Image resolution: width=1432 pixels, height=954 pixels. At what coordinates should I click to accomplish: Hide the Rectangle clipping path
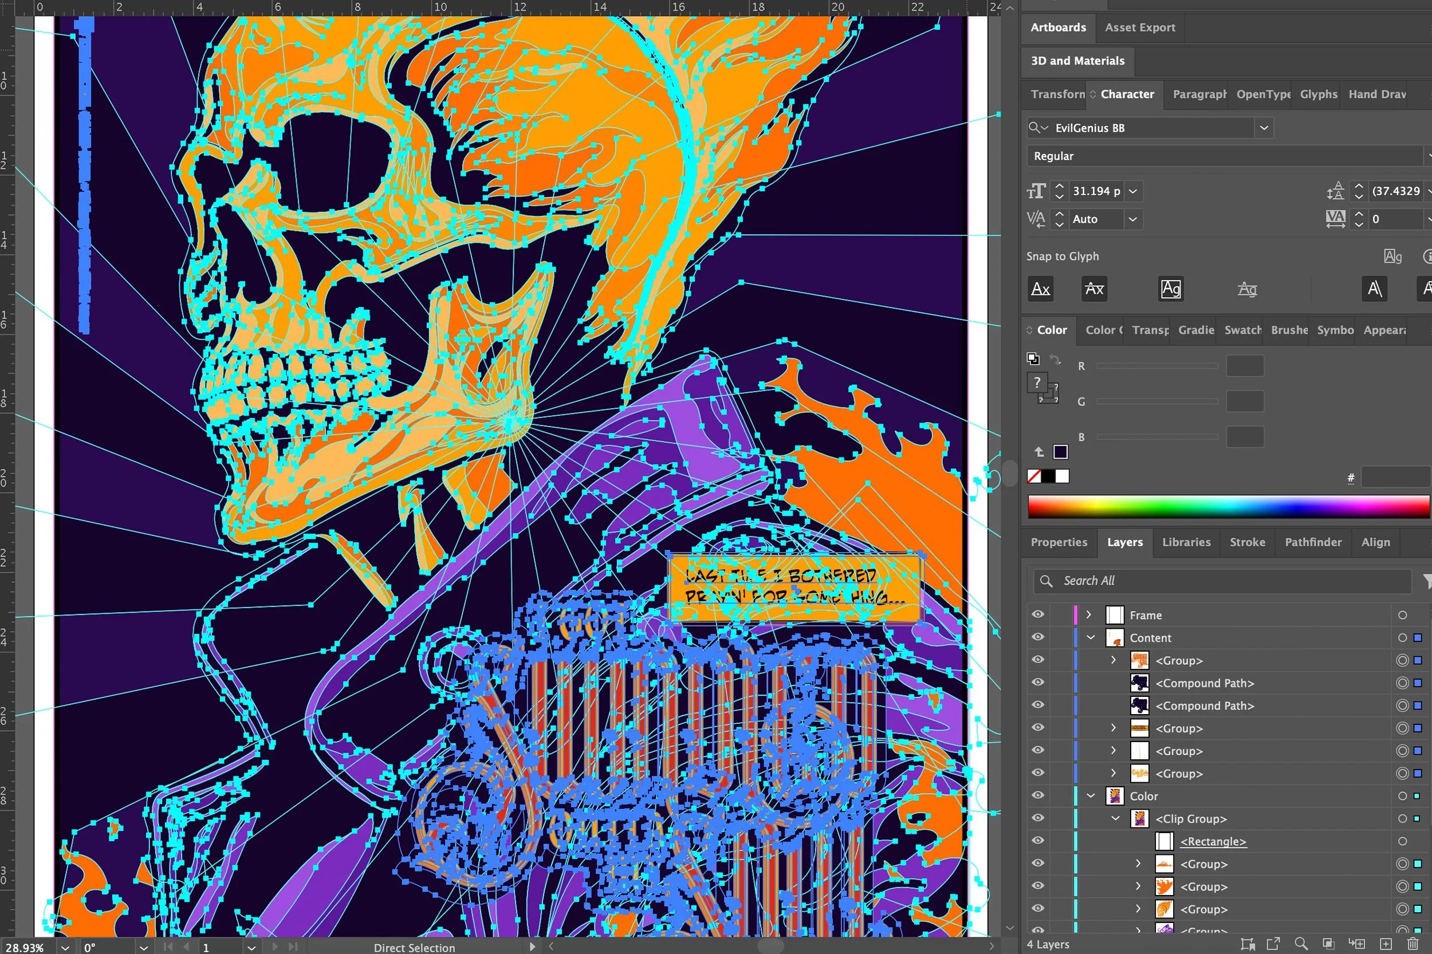(x=1038, y=841)
